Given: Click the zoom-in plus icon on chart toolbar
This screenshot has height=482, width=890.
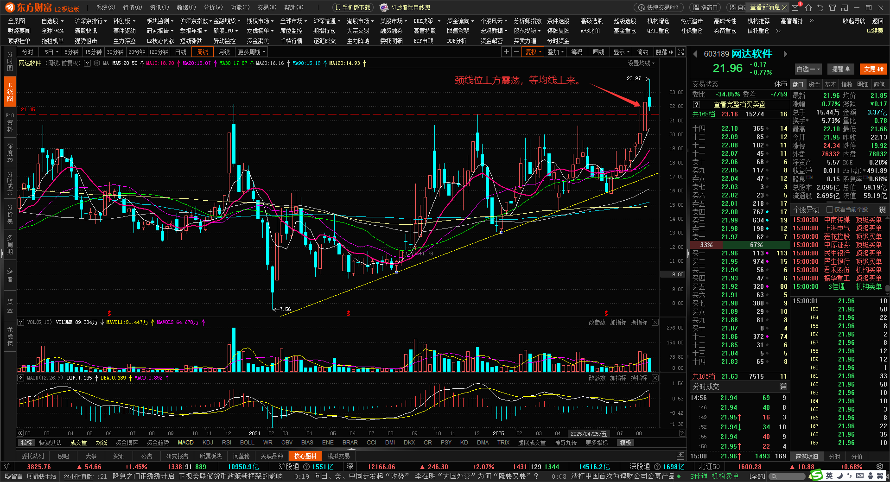Looking at the screenshot, I should click(x=507, y=52).
